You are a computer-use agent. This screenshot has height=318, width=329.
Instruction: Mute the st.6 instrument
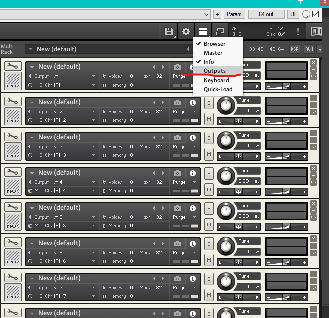209,260
